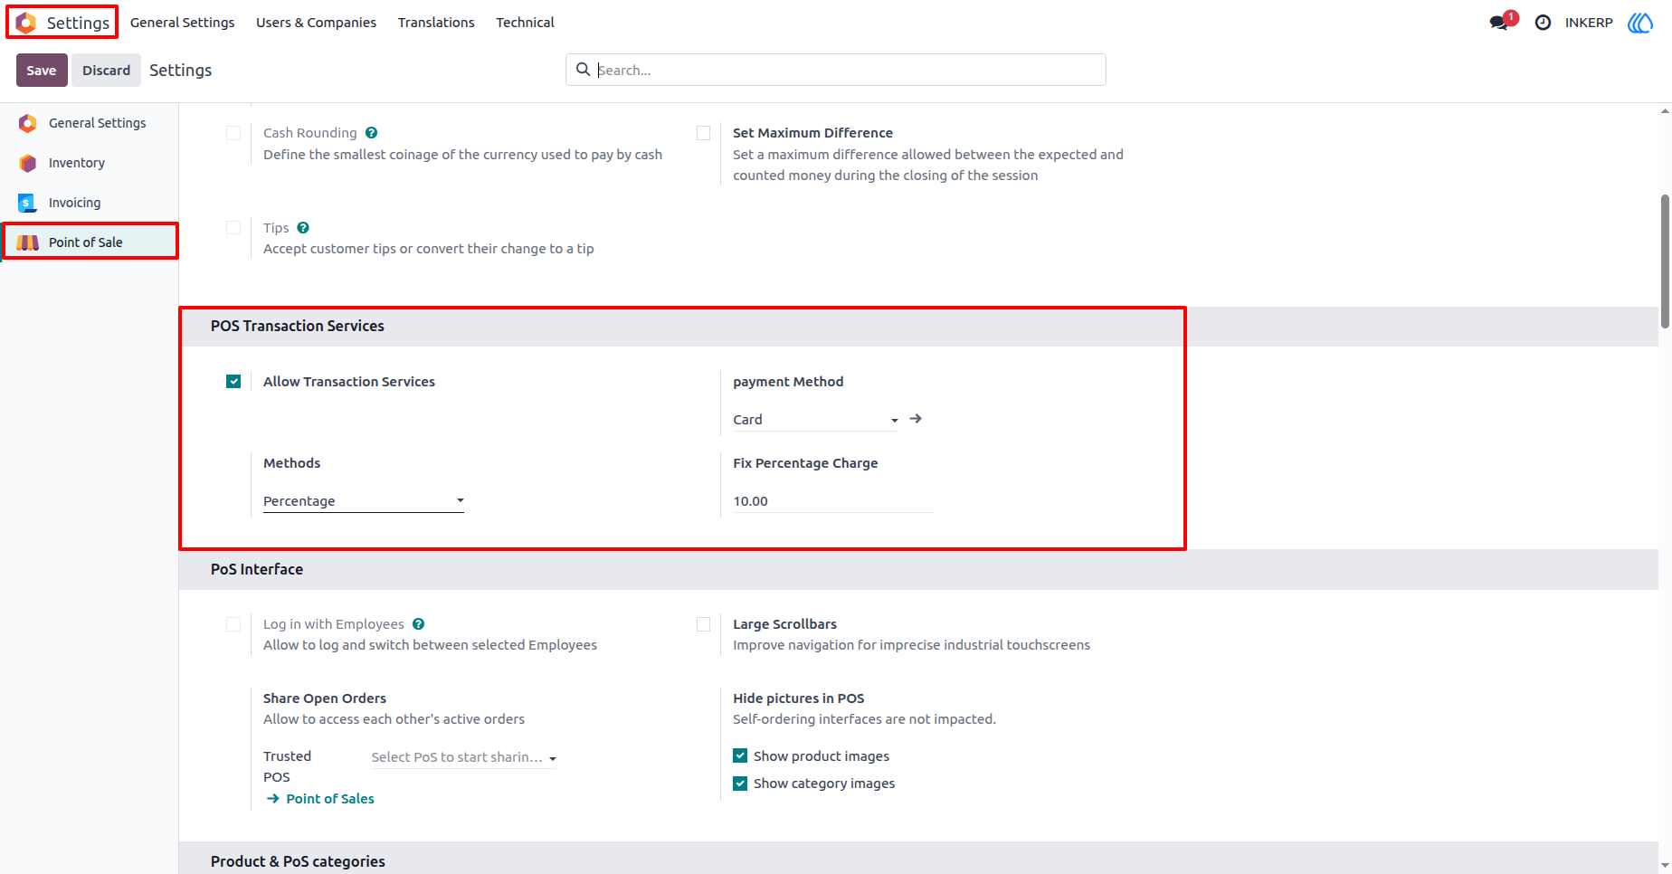This screenshot has height=874, width=1672.
Task: Enable Set Maximum Difference checkbox
Action: [703, 133]
